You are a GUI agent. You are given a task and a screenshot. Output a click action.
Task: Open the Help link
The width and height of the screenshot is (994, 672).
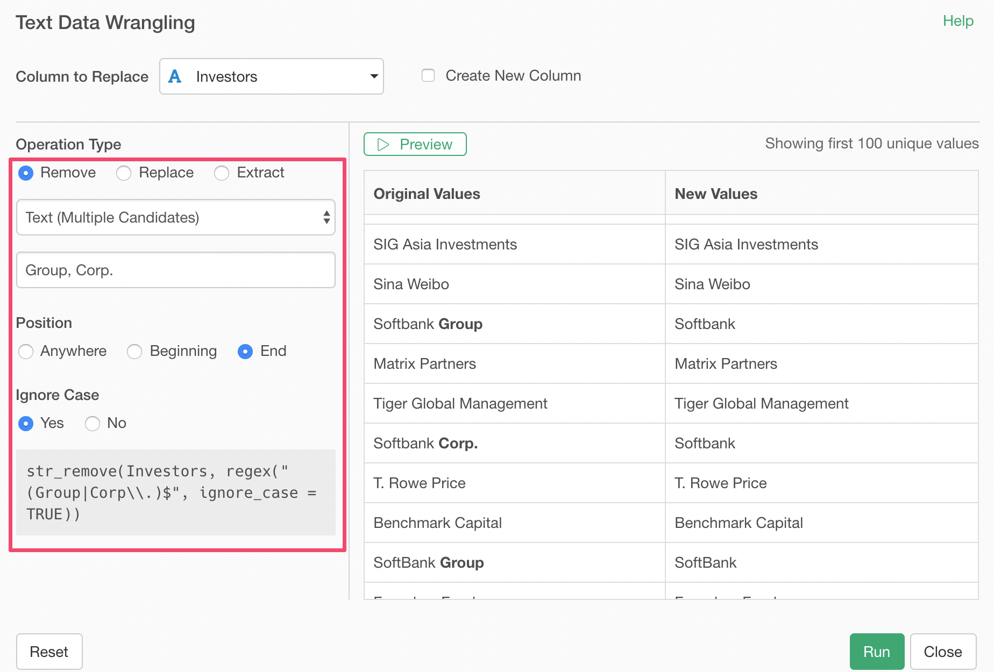(x=958, y=20)
